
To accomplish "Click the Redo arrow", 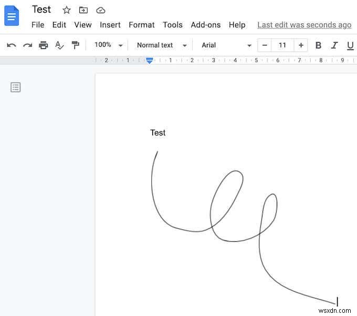I will click(x=27, y=45).
